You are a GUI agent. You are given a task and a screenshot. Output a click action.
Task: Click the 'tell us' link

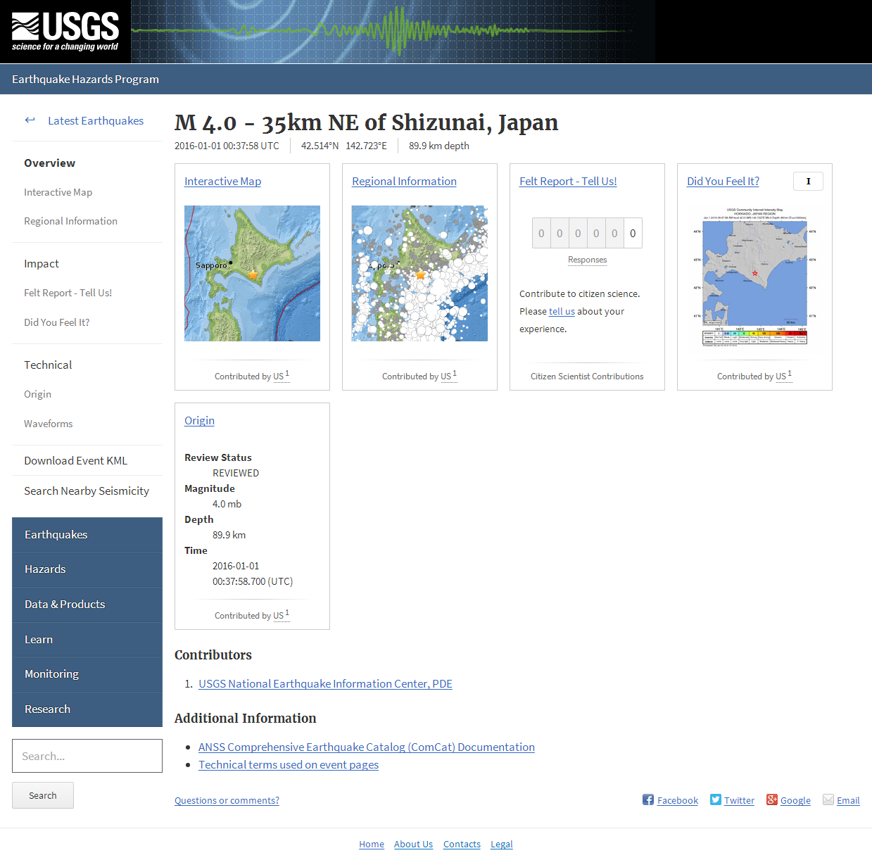pyautogui.click(x=562, y=311)
